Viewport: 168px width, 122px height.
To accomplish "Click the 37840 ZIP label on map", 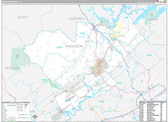I will (x=44, y=80).
